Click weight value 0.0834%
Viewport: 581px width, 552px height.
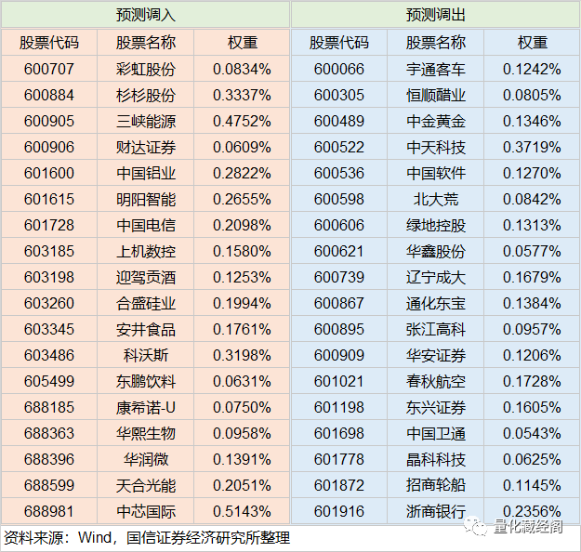point(242,70)
